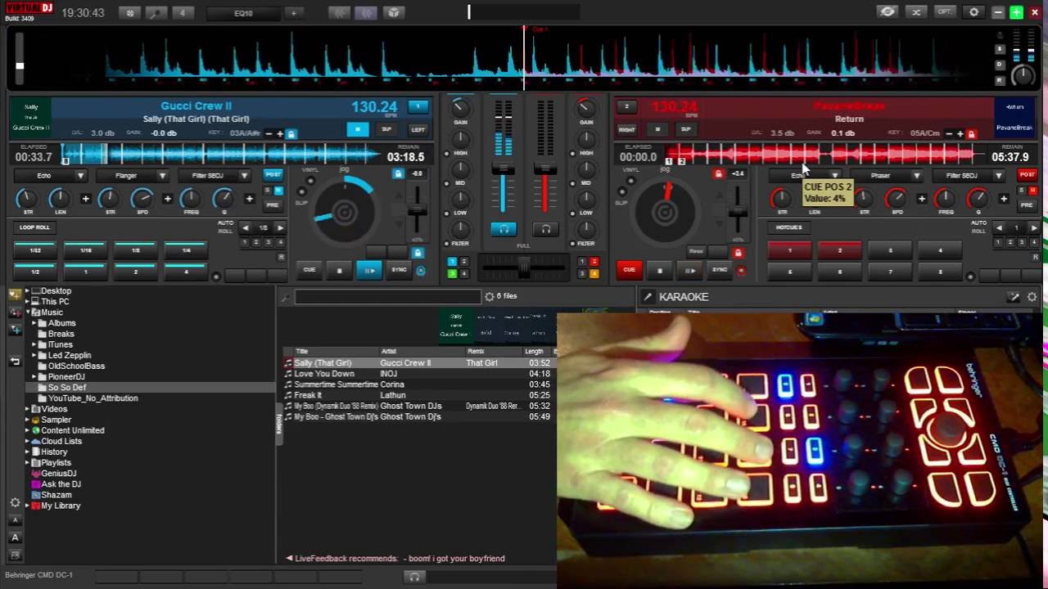Toggle right deck headphone cue button
Screen dimensions: 1048x589
click(x=545, y=230)
